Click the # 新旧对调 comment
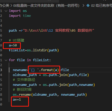Screen dimensions: 112x111 22,89
